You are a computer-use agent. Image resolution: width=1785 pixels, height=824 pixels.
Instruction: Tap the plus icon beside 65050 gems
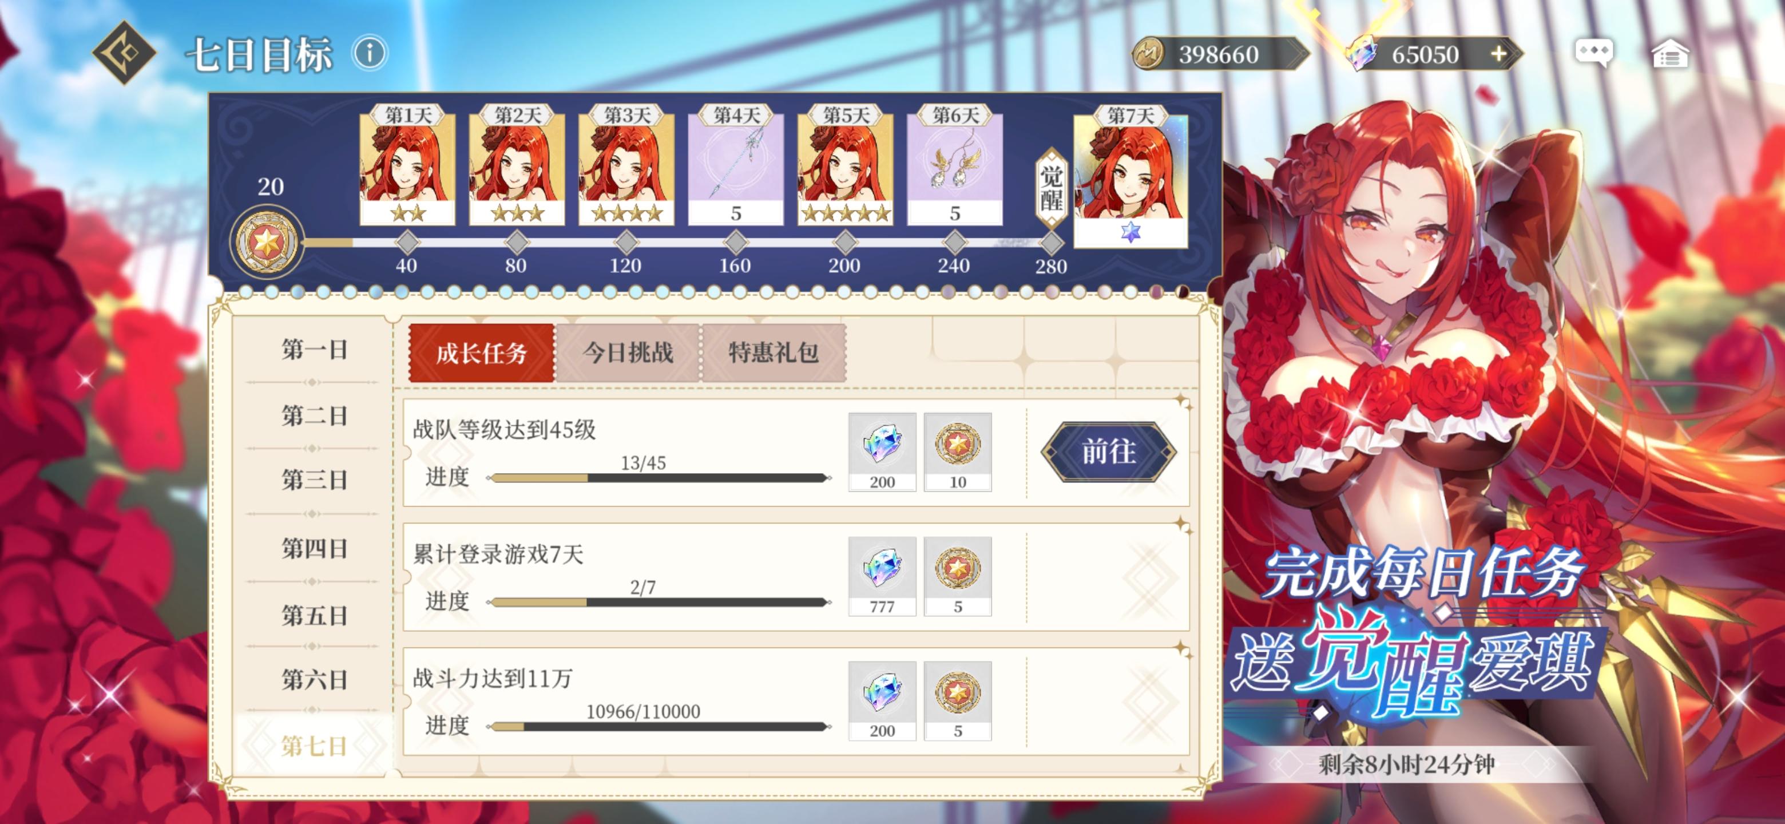click(x=1499, y=54)
